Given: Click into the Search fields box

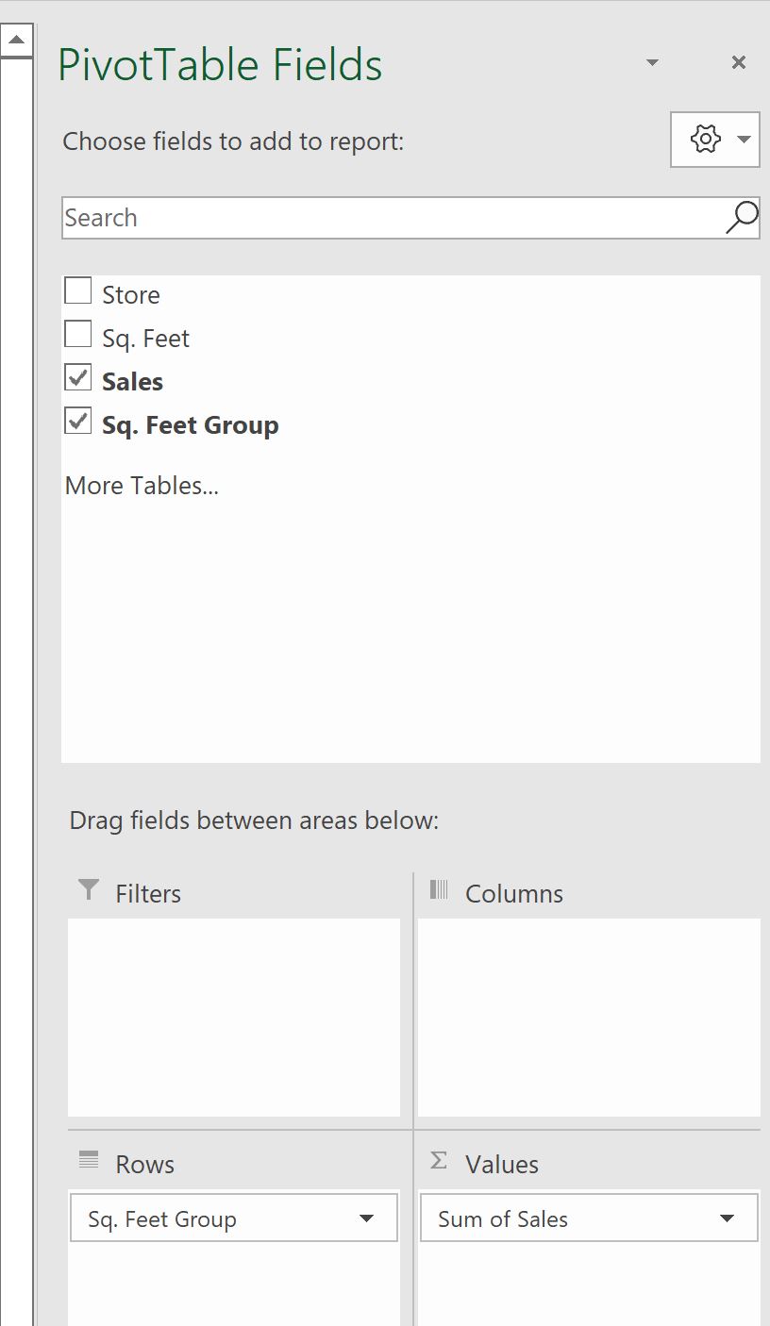Looking at the screenshot, I should 393,218.
